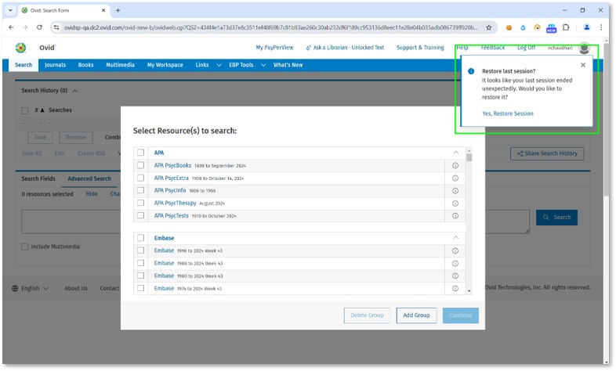Click the globe language icon
Viewport: 616px width, 371px height.
coord(15,288)
